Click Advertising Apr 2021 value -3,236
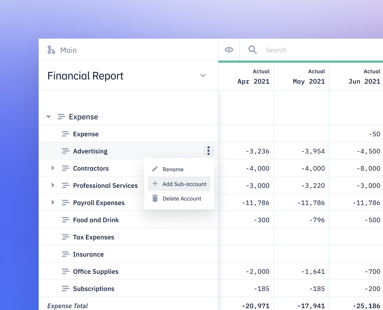Viewport: 383px width, 310px height. (x=257, y=151)
